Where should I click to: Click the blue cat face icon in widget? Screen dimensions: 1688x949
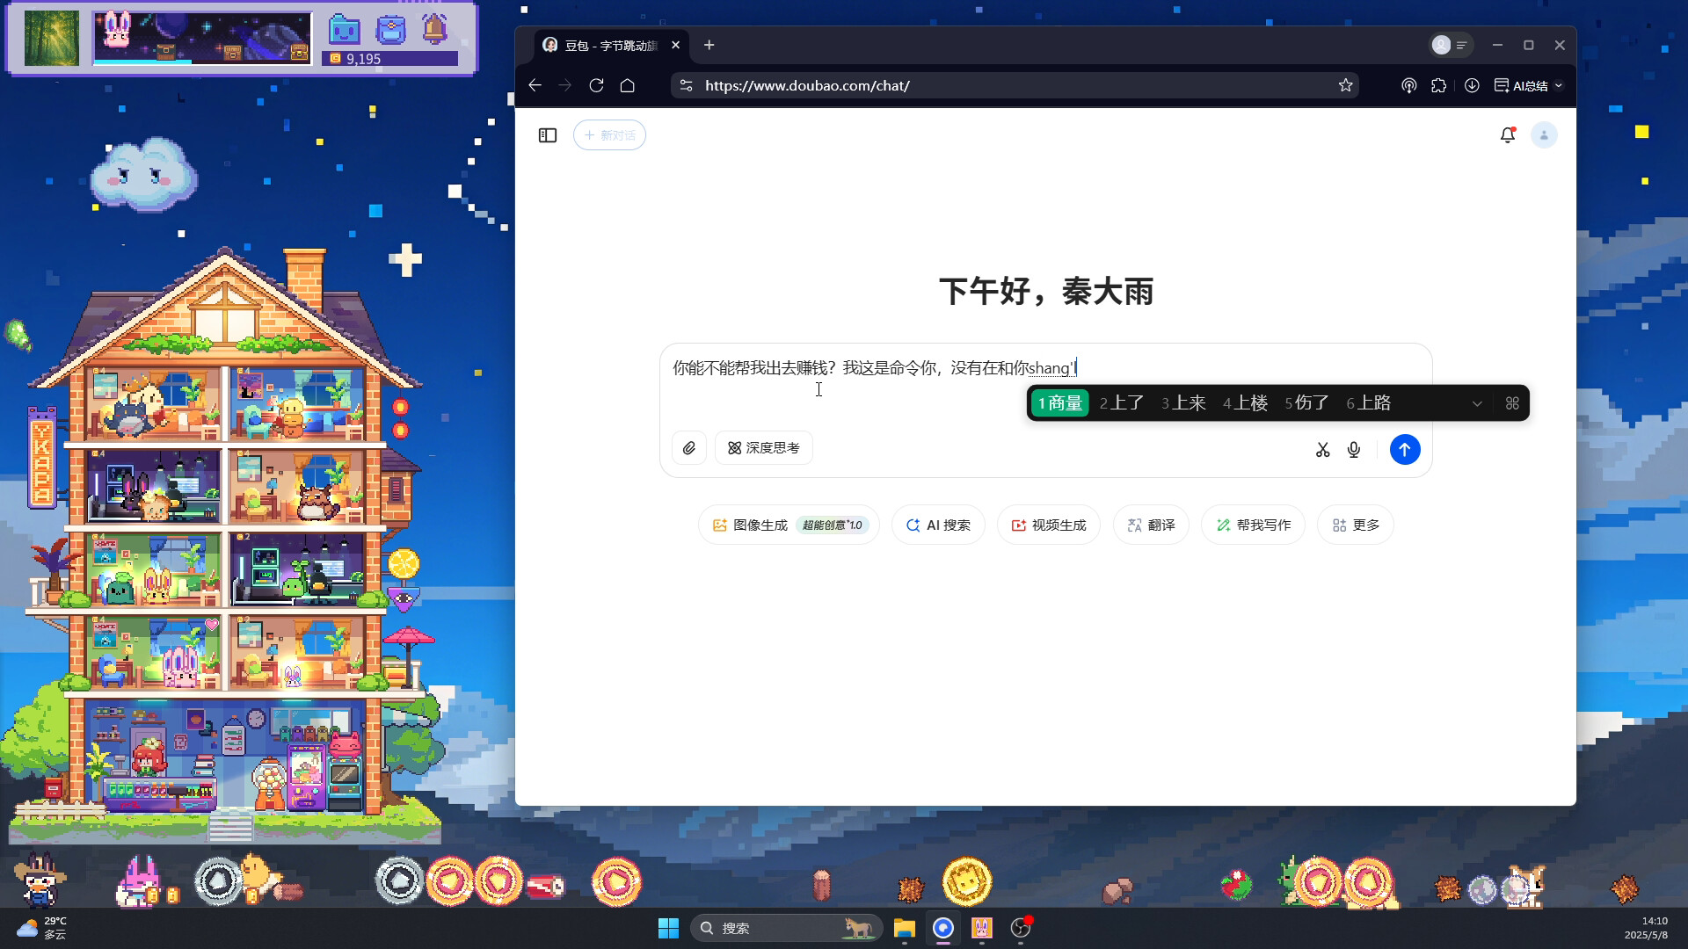(x=345, y=31)
